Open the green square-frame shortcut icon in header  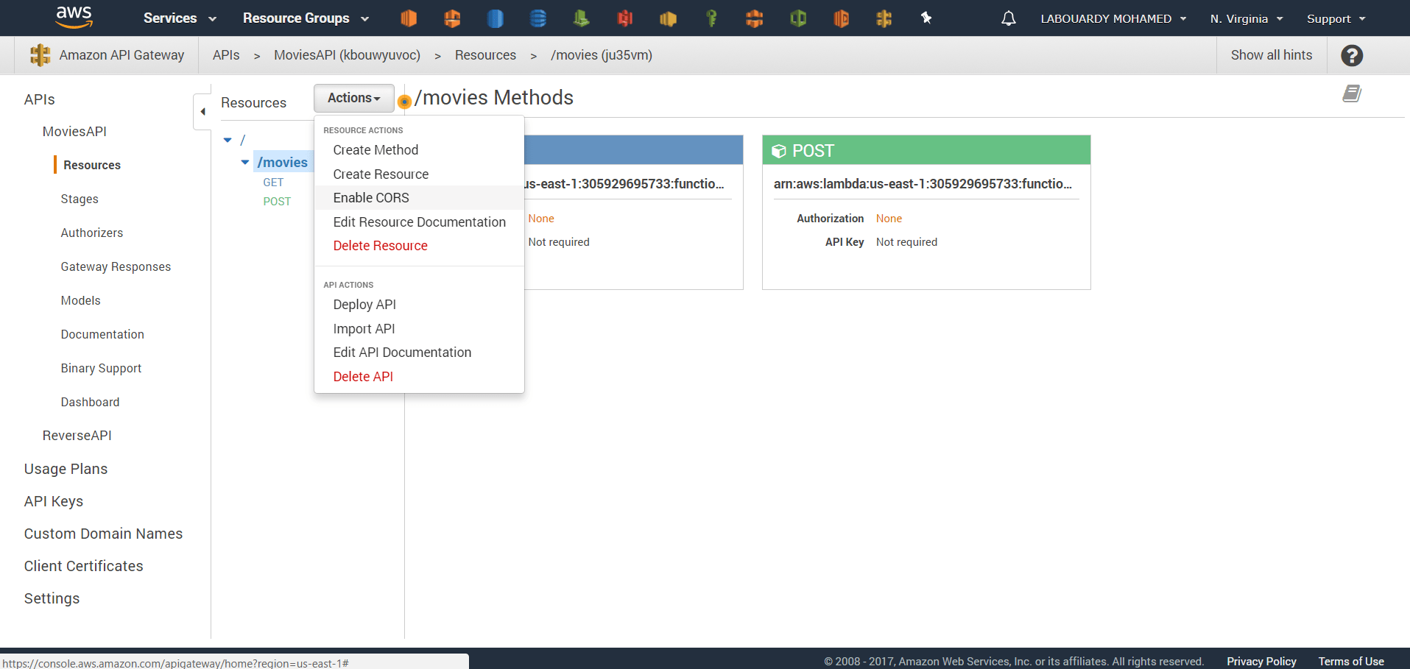coord(798,18)
